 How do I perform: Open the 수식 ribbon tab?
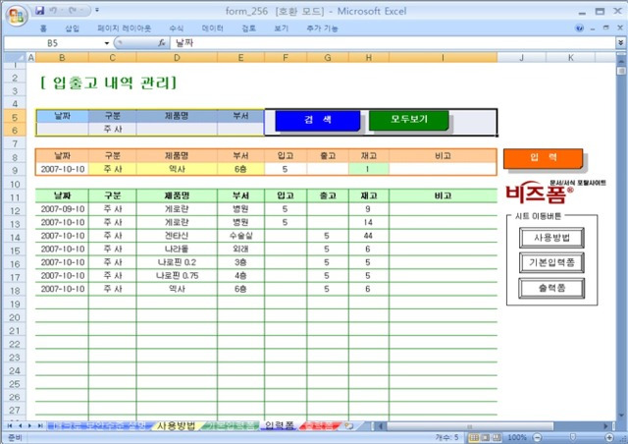177,28
